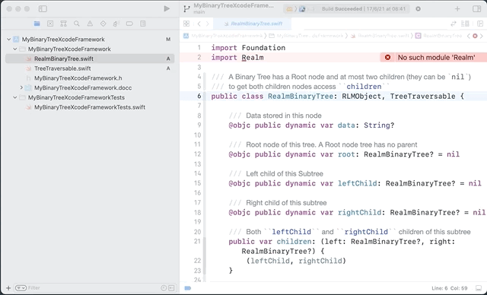Viewport: 487px width, 295px height.
Task: Toggle recently modified files filter clock
Action: pos(164,288)
